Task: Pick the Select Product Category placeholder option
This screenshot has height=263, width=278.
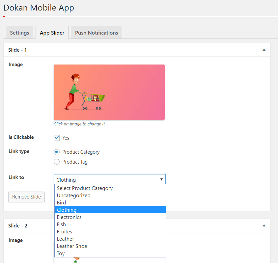Action: (x=85, y=188)
